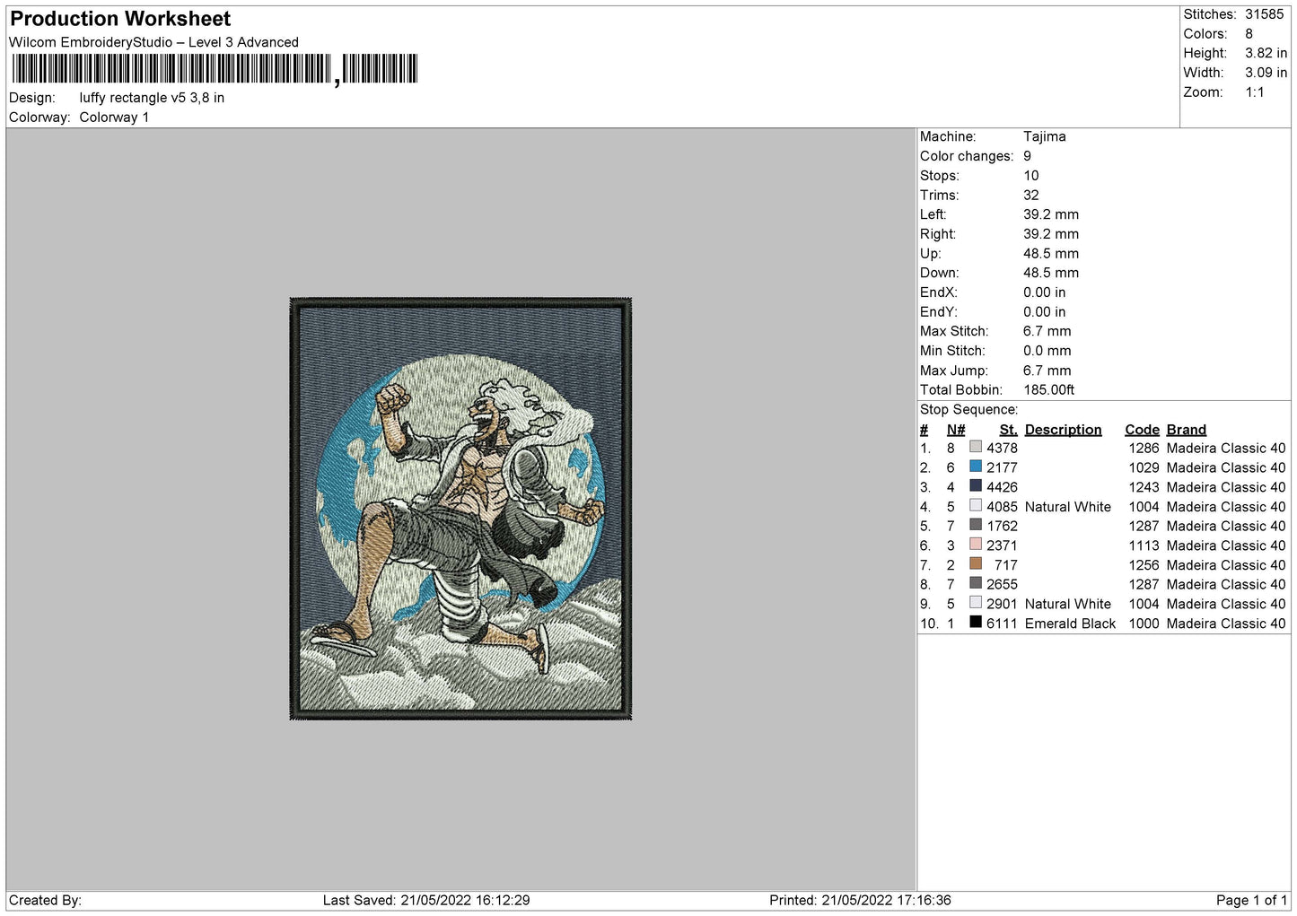Click the dark navy swatch in stop 3

pos(976,486)
